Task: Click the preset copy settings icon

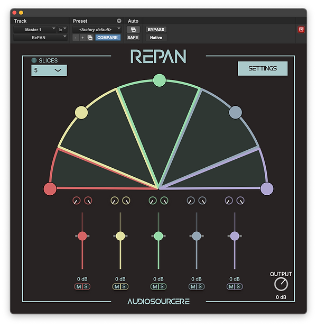Action: [90, 38]
